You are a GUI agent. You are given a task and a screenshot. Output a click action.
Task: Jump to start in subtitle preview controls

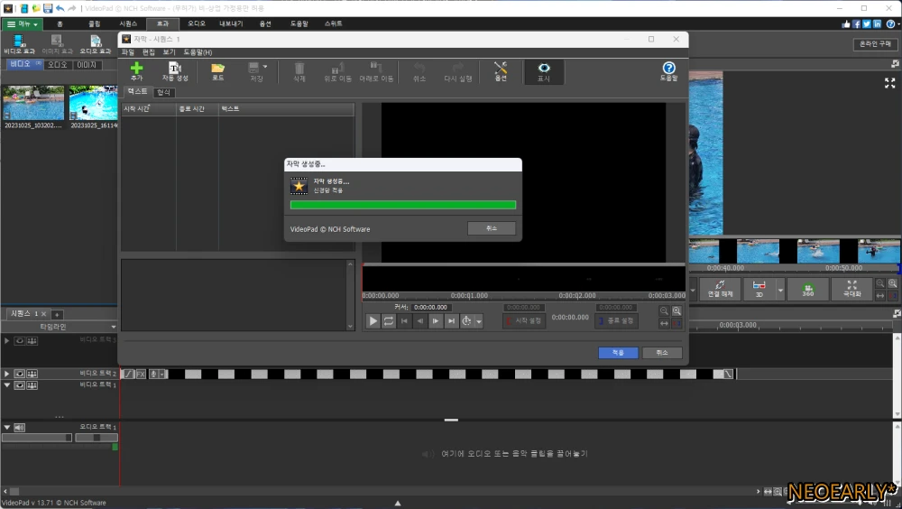(x=404, y=320)
